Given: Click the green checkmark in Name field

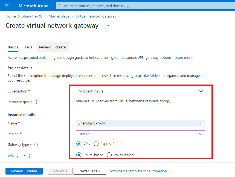Looking at the screenshot, I should tap(202, 123).
